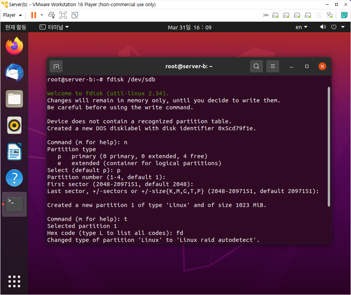This screenshot has height=295, width=351.
Task: Launch Thunderbird Mail from the dock
Action: [14, 72]
